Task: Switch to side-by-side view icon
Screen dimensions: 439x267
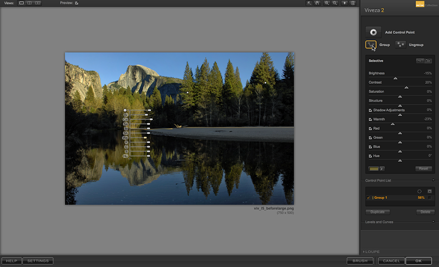Action: click(38, 3)
